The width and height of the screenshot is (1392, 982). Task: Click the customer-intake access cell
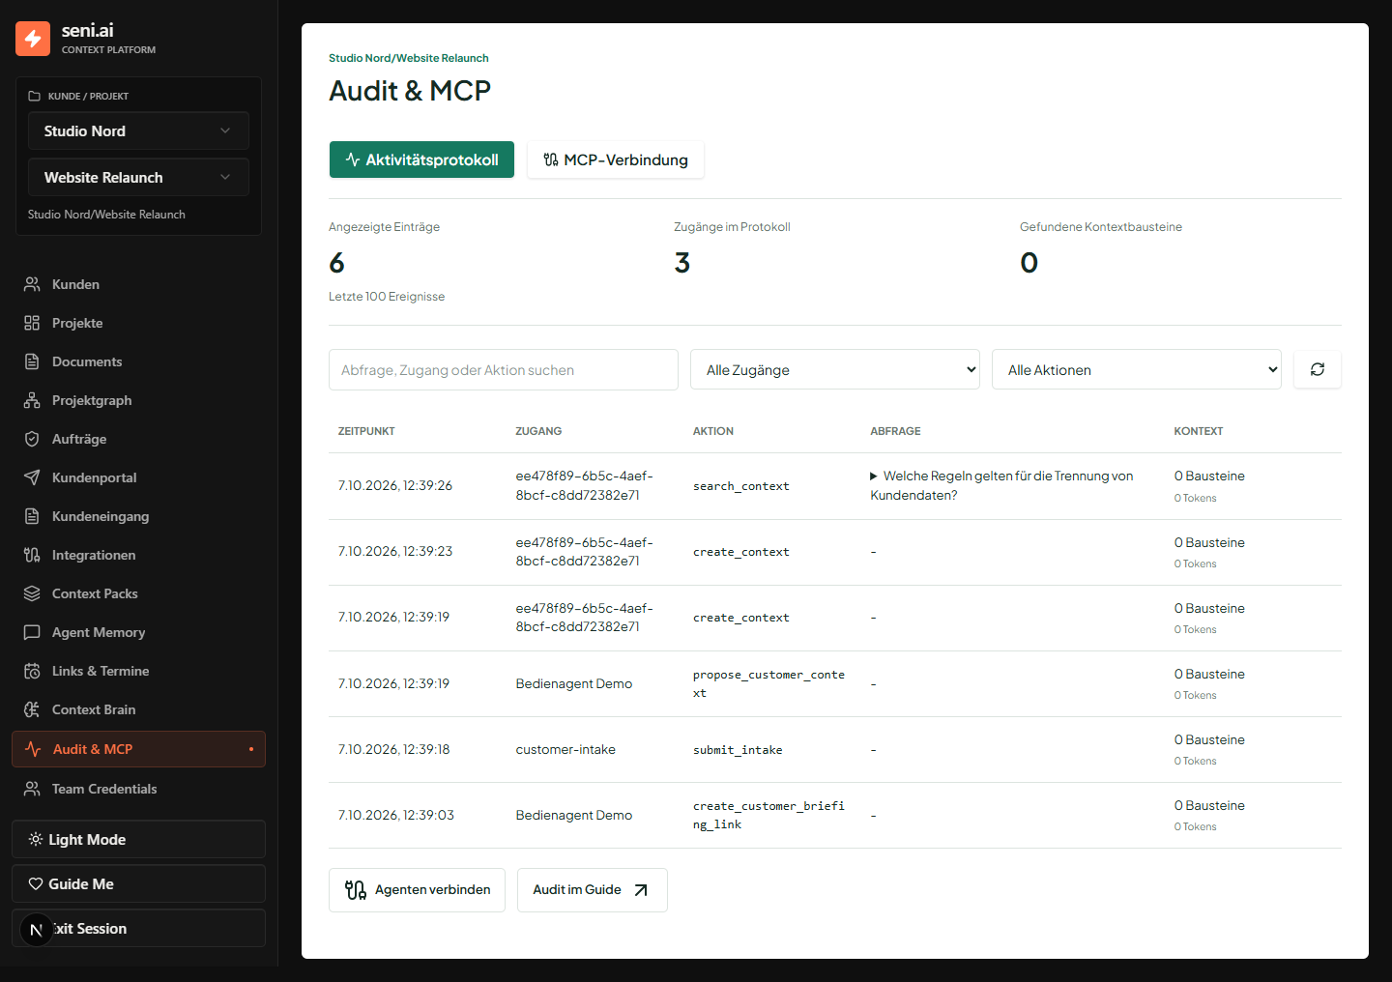(565, 749)
